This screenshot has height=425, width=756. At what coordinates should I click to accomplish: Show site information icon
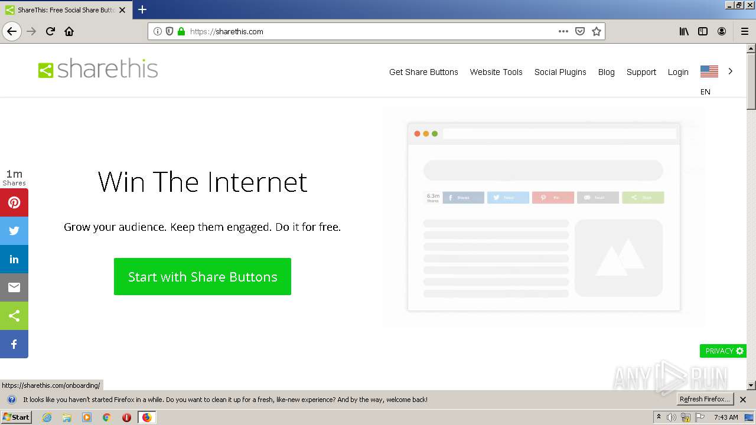(158, 31)
